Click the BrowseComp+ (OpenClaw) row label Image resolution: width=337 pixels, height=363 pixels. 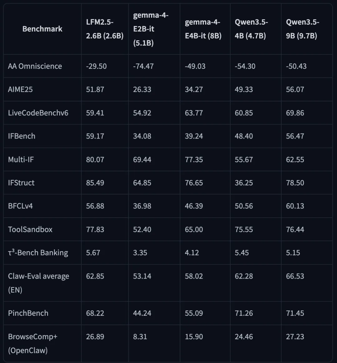(32, 343)
